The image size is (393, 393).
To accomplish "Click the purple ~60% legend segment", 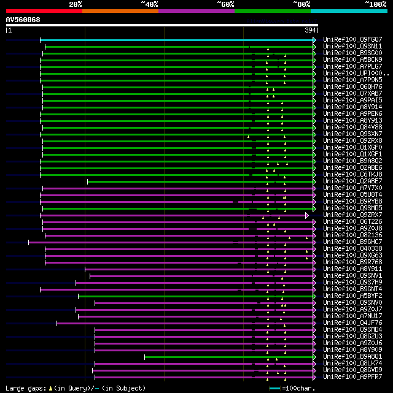I will (196, 11).
